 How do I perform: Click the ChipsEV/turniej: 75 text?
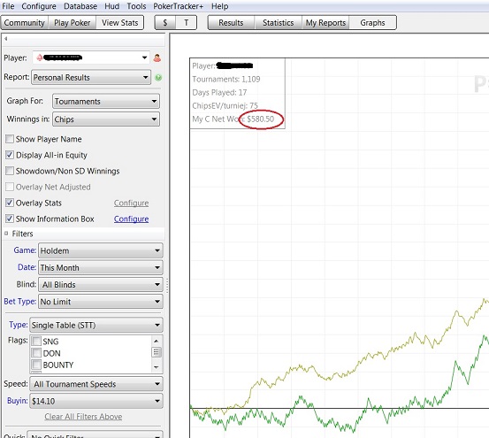pos(225,106)
